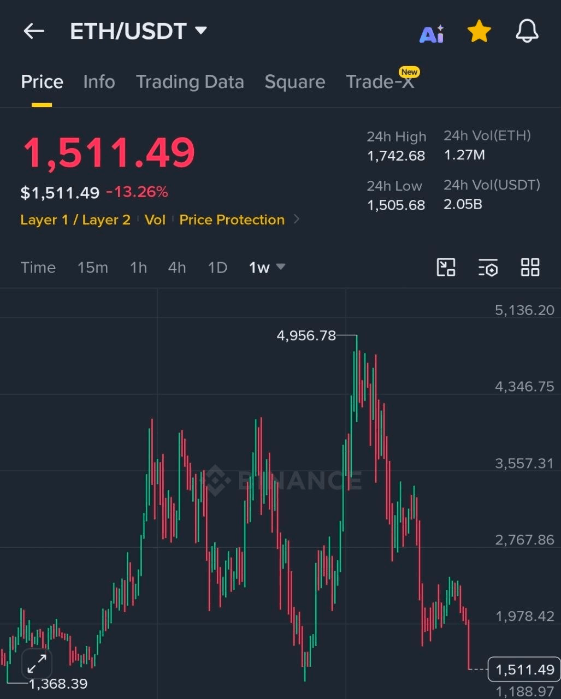This screenshot has height=699, width=561.
Task: Open the Square tab
Action: tap(295, 82)
